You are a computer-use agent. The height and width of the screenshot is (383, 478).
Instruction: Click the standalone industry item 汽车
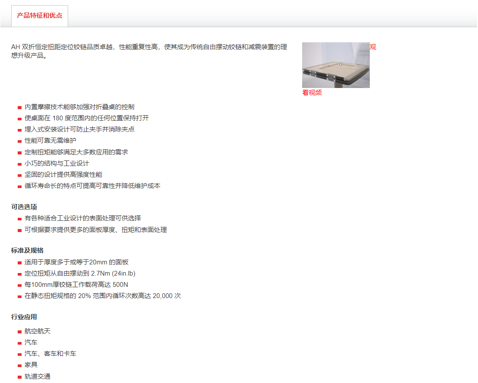click(x=31, y=343)
